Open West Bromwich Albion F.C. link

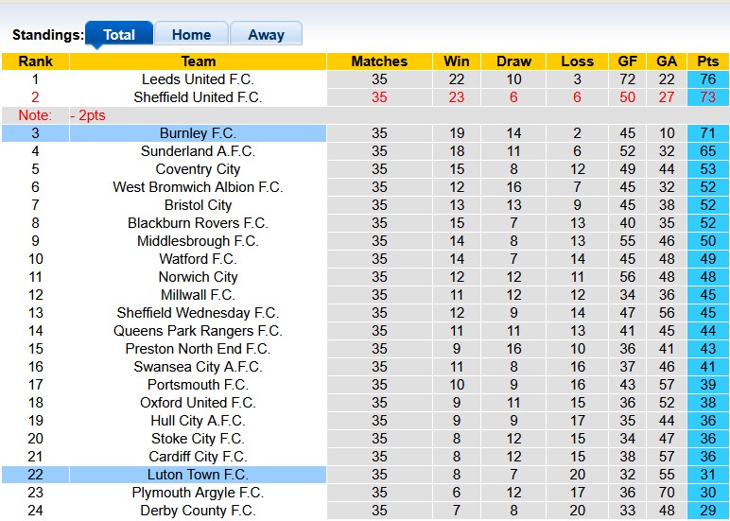[198, 187]
